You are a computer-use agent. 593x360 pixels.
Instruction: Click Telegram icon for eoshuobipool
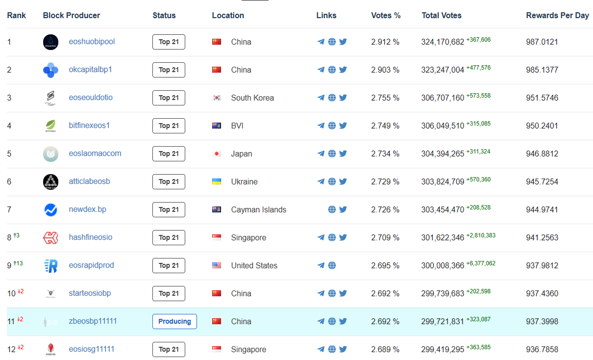tap(321, 42)
